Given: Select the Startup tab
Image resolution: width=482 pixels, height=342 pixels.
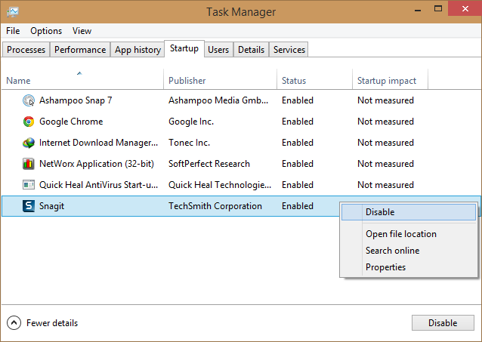Looking at the screenshot, I should click(184, 48).
